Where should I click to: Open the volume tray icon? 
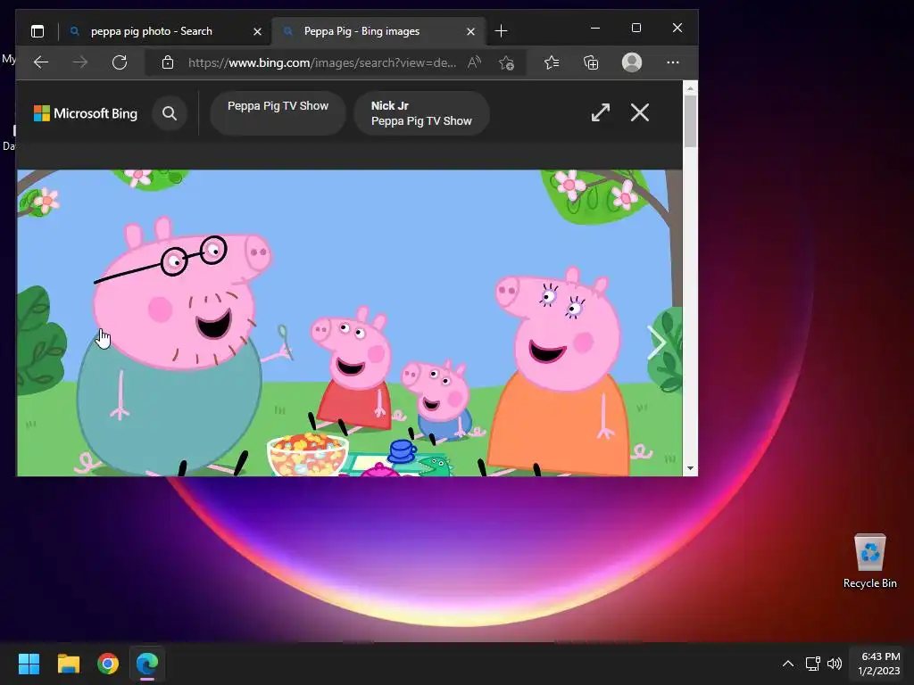(x=835, y=664)
